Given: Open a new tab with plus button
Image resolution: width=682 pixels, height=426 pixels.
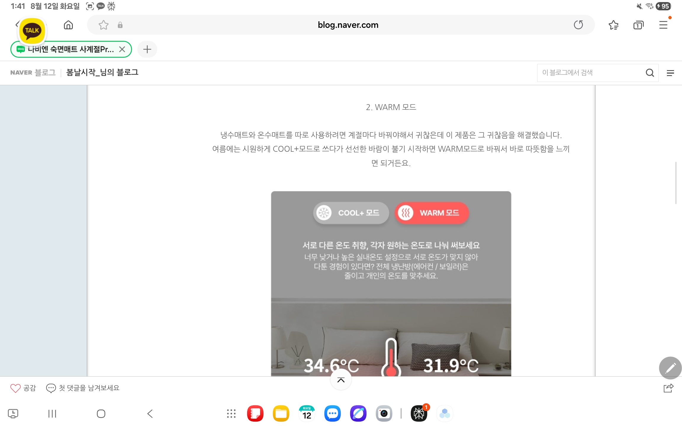Looking at the screenshot, I should click(x=147, y=49).
